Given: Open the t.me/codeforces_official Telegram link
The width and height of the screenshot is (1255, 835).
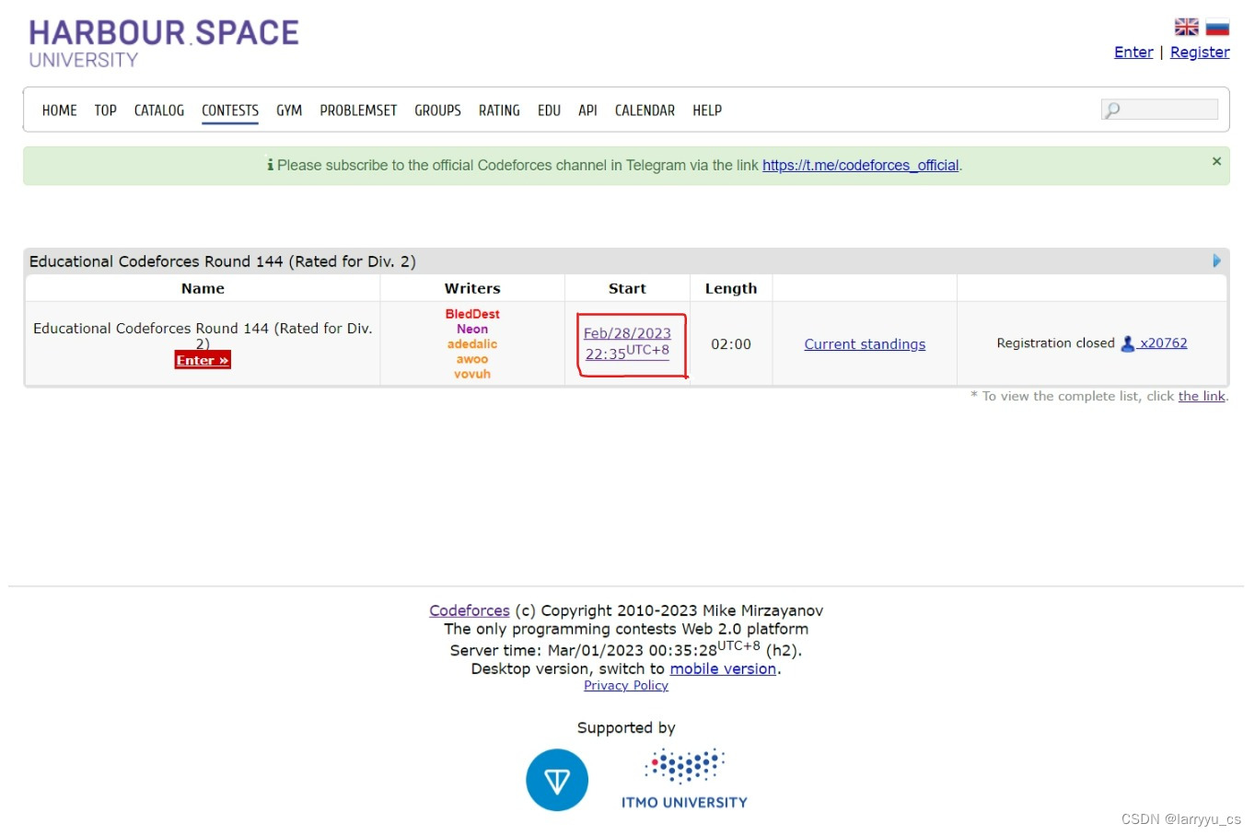Looking at the screenshot, I should tap(860, 166).
